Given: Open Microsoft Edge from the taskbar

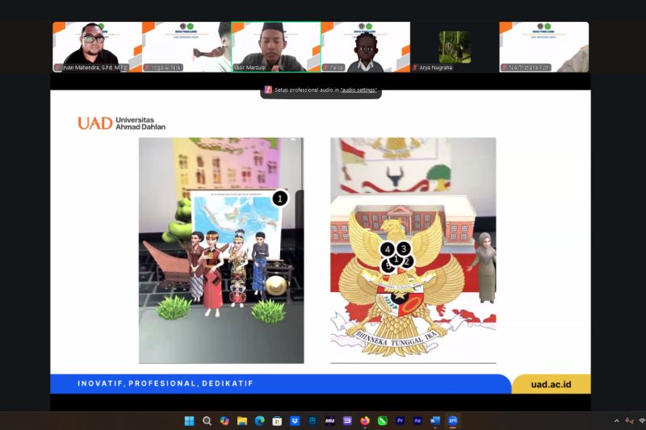Looking at the screenshot, I should pos(260,420).
